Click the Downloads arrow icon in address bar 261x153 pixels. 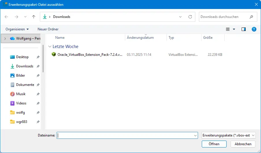[x=45, y=17]
